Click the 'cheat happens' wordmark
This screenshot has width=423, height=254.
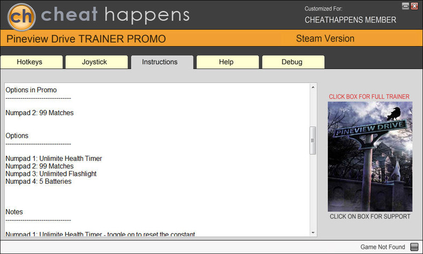115,15
